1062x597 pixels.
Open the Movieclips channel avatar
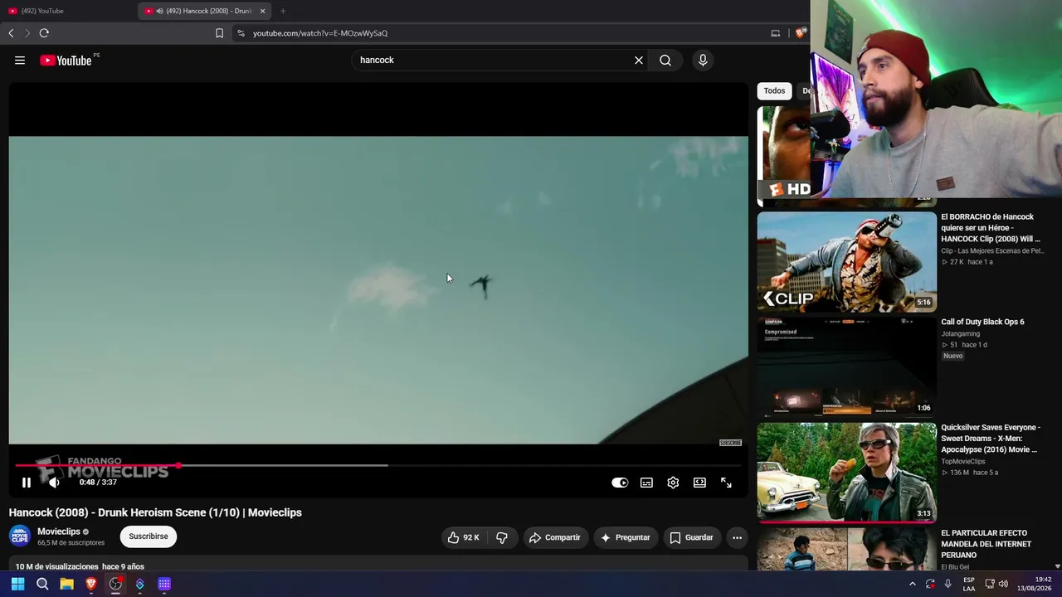point(20,536)
